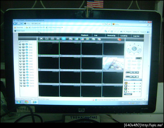This screenshot has height=128, width=164.
Task: Open the LocalCfg menu
Action: pos(124,36)
